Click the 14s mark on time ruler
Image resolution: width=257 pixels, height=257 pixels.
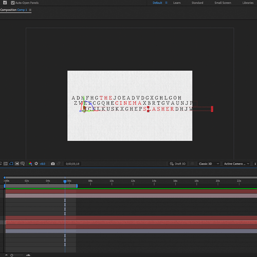coord(154,181)
